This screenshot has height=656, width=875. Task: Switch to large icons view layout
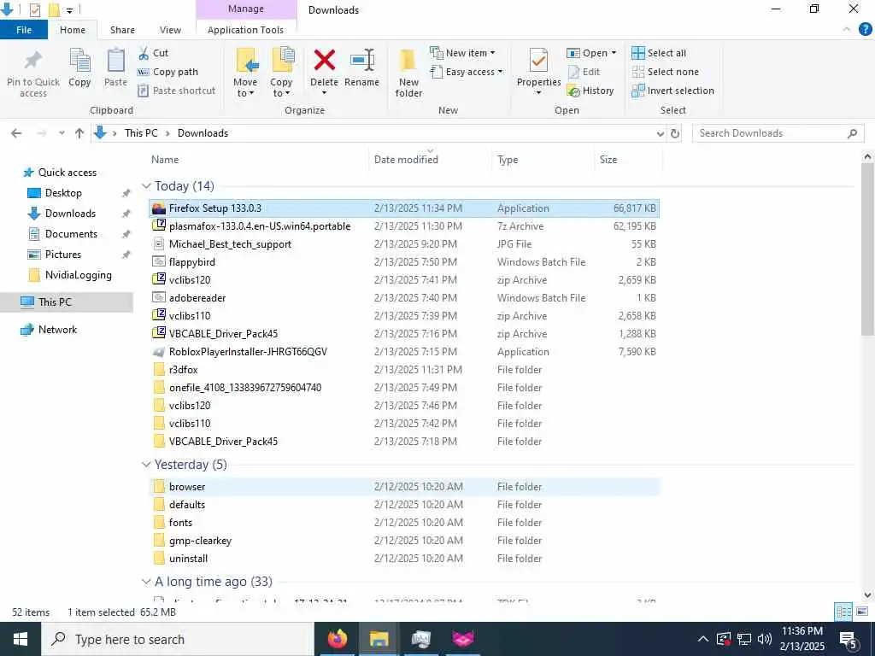click(x=861, y=612)
